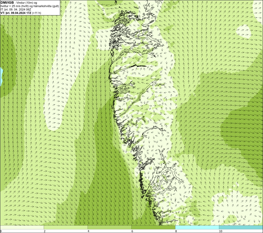Screen dimensions: 263x233
Task: Click the '(+11 h)' forecast offset text
Action: click(37, 13)
